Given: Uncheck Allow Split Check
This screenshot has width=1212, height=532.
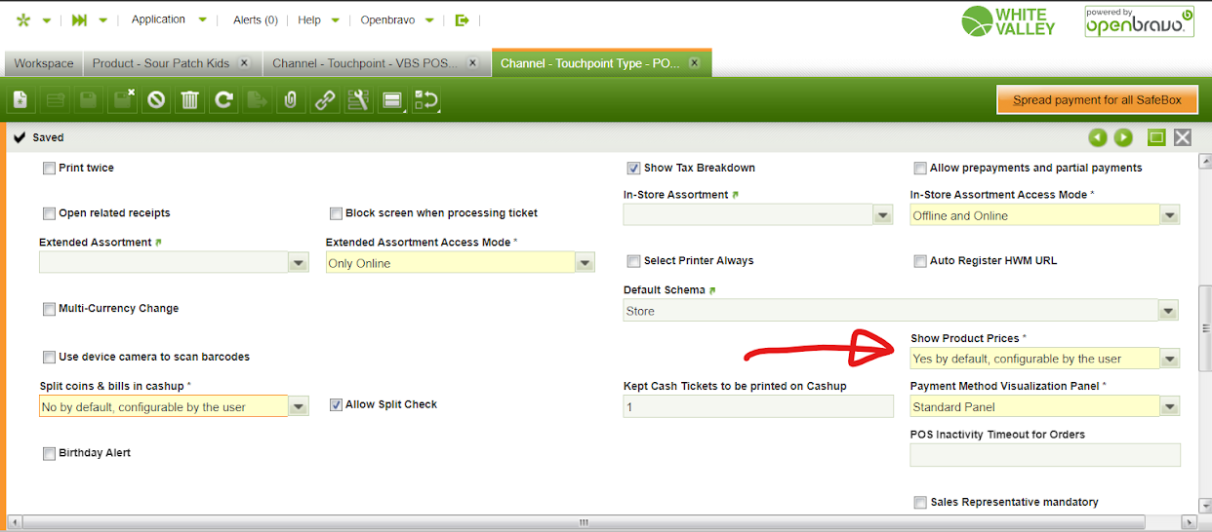Looking at the screenshot, I should (x=337, y=404).
